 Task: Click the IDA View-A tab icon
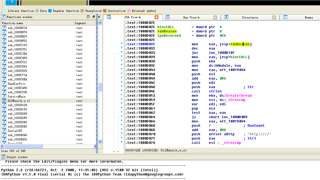click(x=109, y=17)
